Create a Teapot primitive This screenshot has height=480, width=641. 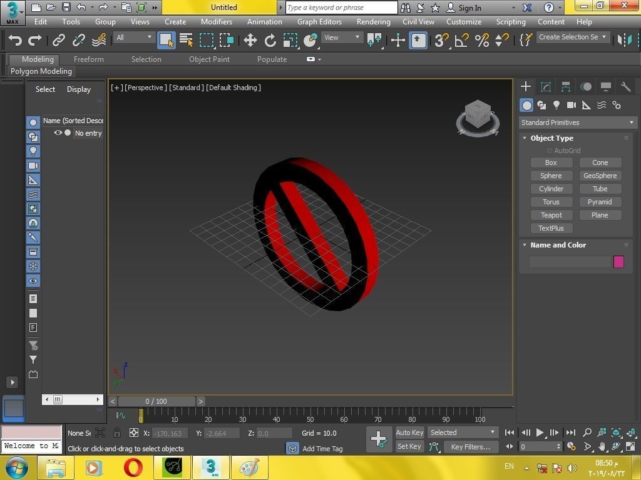coord(551,215)
